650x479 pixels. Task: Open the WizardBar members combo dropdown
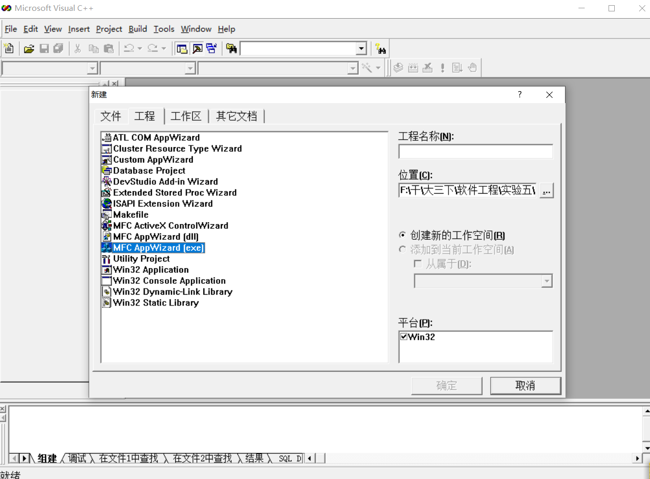(x=353, y=68)
